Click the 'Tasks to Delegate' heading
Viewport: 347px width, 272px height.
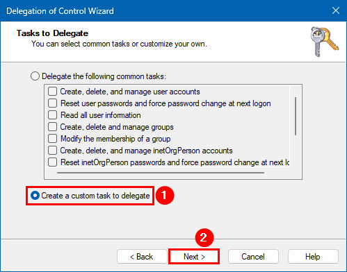coord(52,33)
